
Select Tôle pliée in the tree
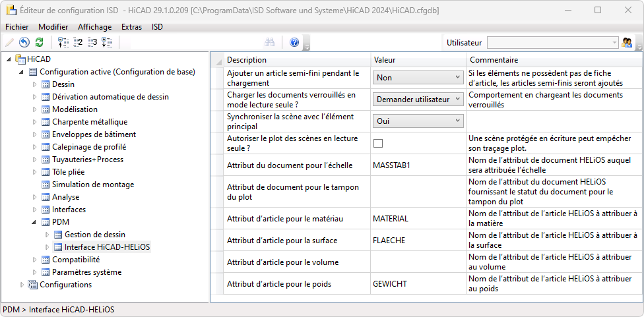click(x=68, y=172)
